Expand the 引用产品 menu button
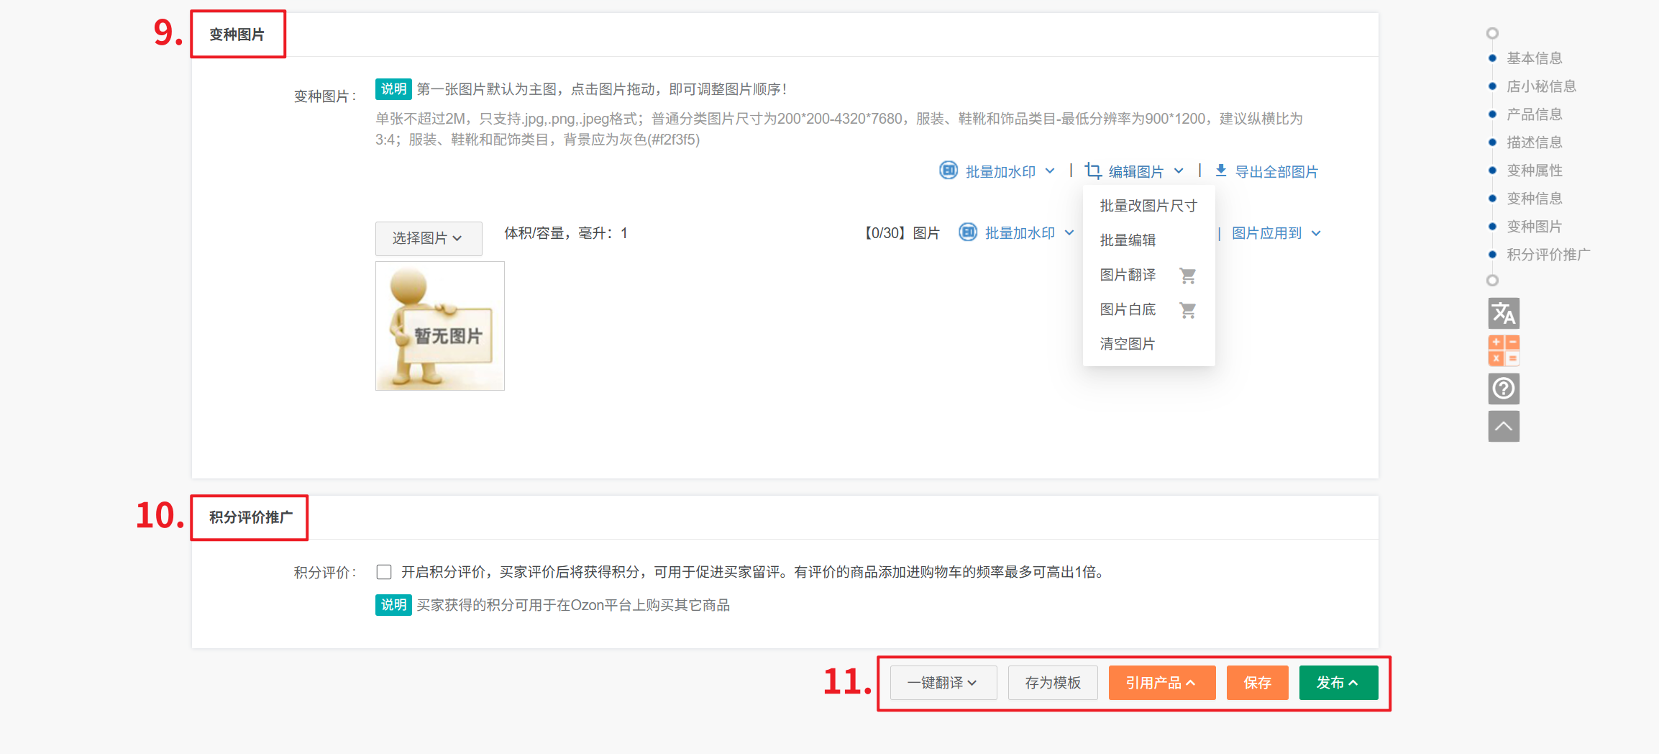The image size is (1659, 754). [x=1162, y=683]
